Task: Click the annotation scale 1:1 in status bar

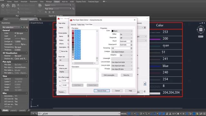Action: point(173,114)
